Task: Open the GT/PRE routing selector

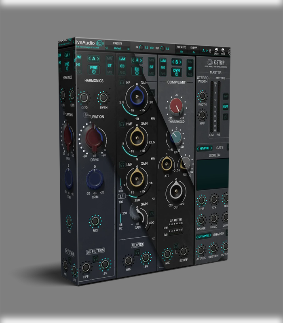Action: point(205,148)
